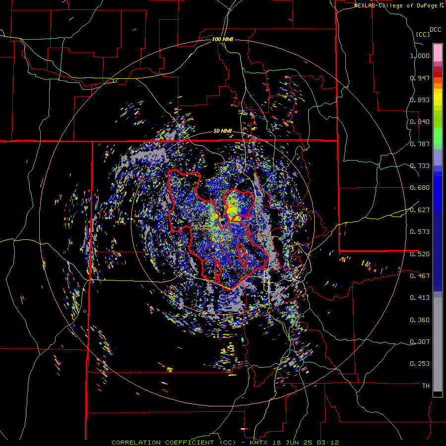This screenshot has width=446, height=446.
Task: Click the 0.627 legend value
Action: 420,210
